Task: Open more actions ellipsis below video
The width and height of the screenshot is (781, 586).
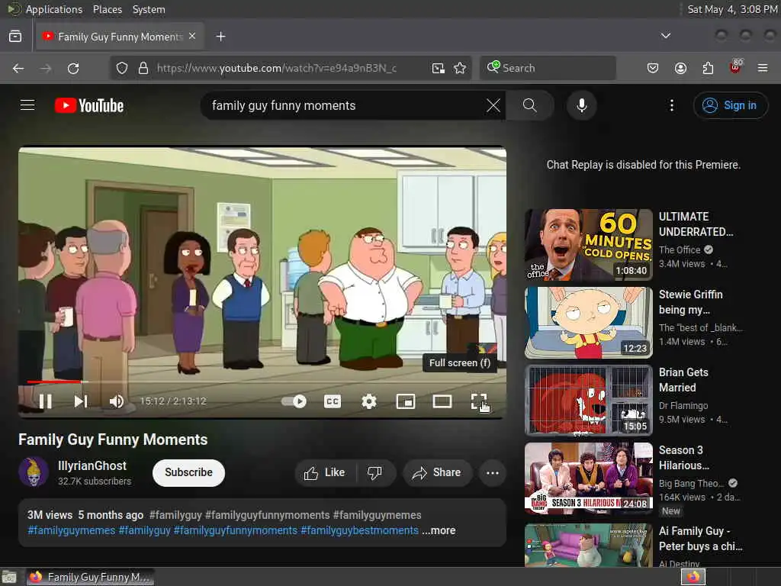Action: click(x=493, y=473)
